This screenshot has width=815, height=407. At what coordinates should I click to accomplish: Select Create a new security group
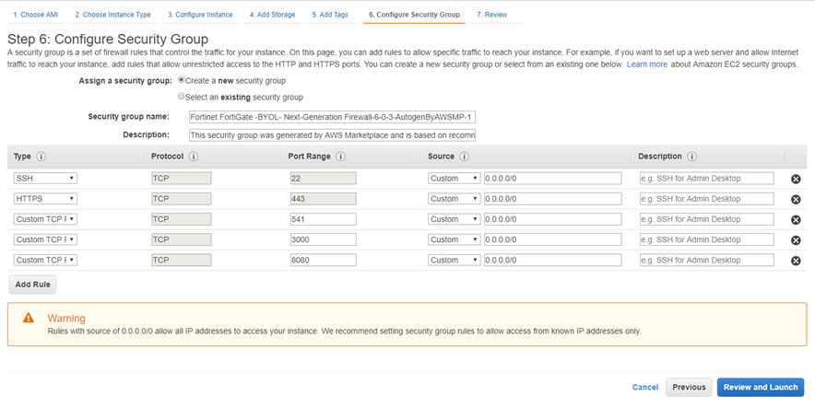coord(182,80)
